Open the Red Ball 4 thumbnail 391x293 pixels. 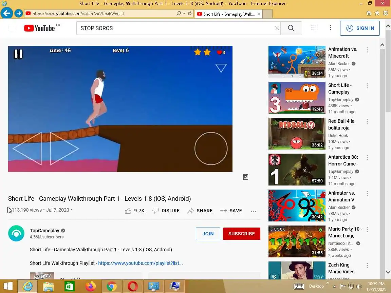(297, 134)
